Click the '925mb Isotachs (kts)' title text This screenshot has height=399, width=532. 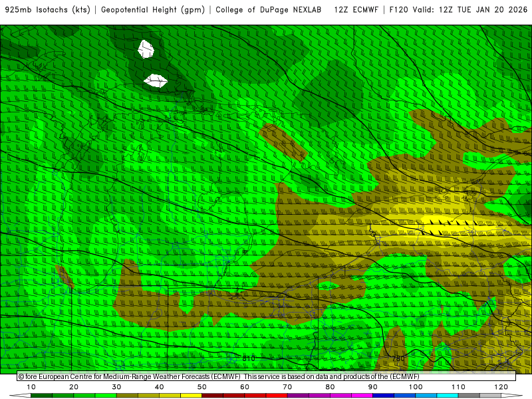point(47,10)
